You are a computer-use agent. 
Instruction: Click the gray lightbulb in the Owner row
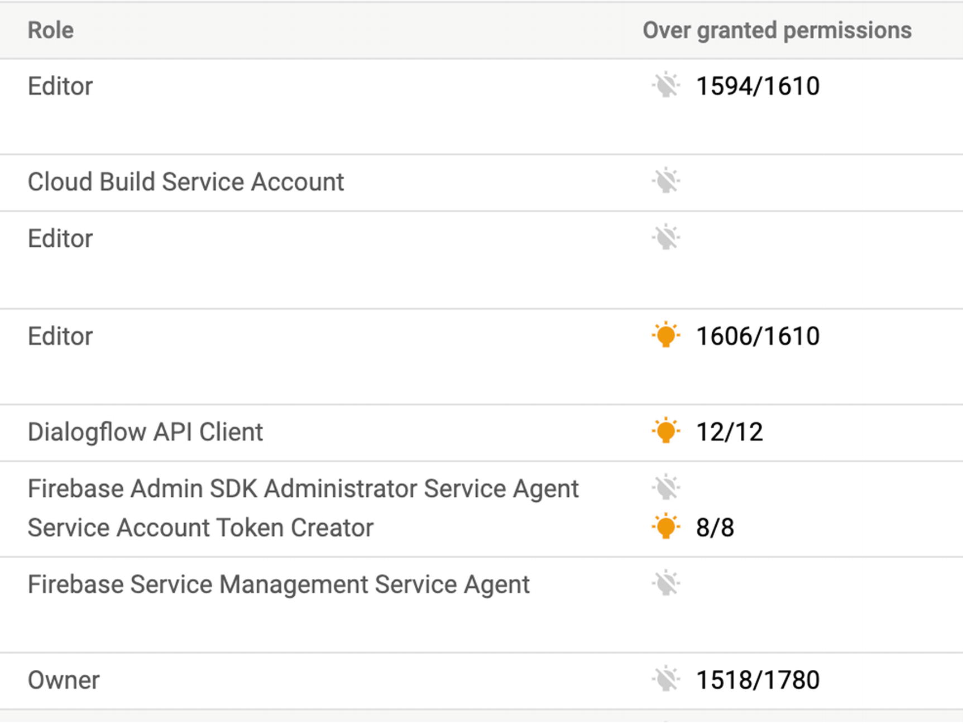click(665, 679)
